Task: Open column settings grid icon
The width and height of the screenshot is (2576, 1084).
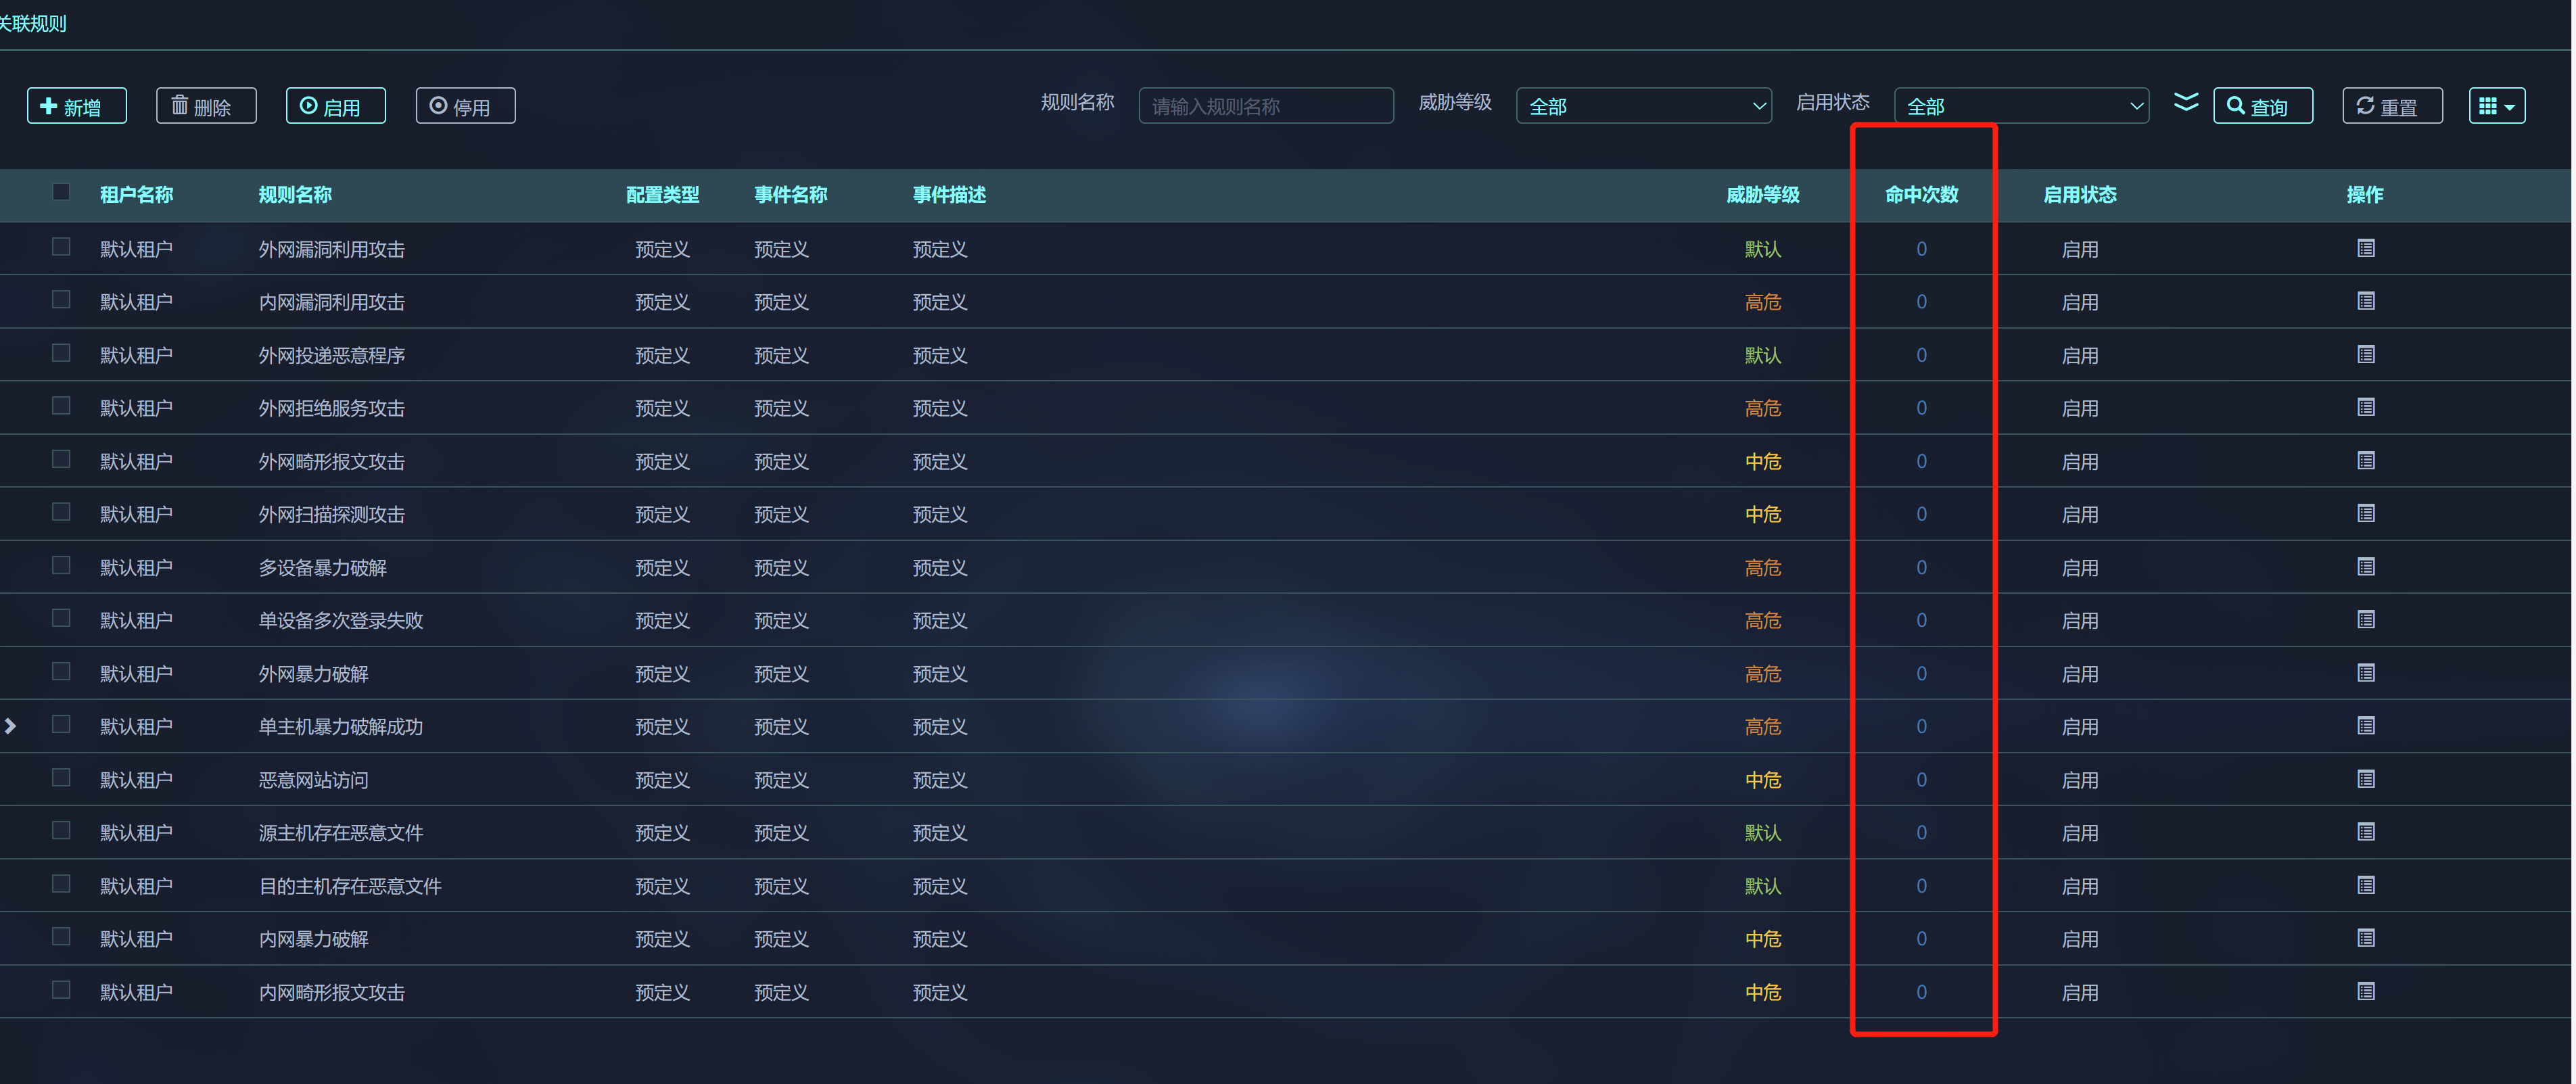Action: pos(2496,106)
